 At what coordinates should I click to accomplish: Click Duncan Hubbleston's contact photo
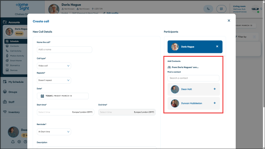(x=175, y=103)
